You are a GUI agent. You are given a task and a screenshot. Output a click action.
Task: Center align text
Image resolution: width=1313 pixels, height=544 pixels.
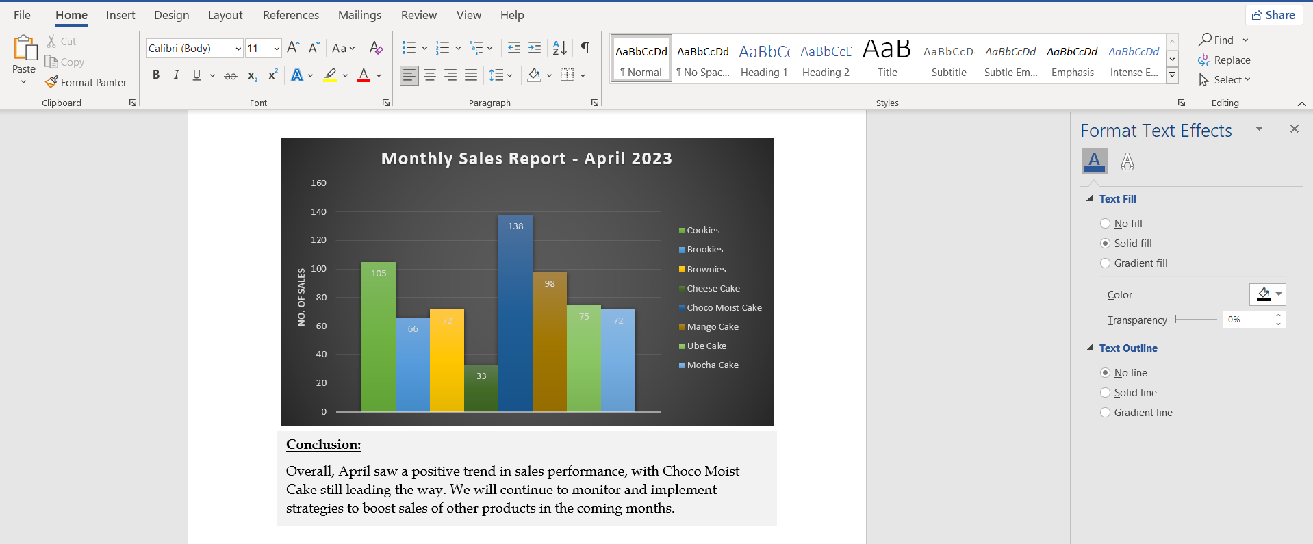point(430,75)
